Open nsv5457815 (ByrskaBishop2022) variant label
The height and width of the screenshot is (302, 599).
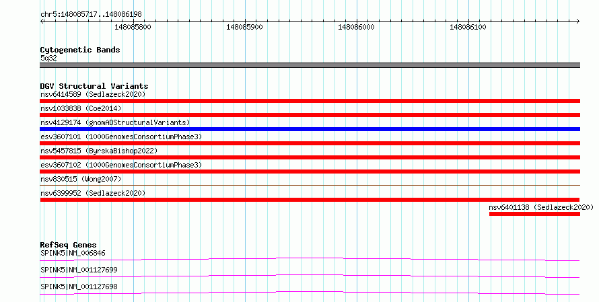click(x=99, y=151)
